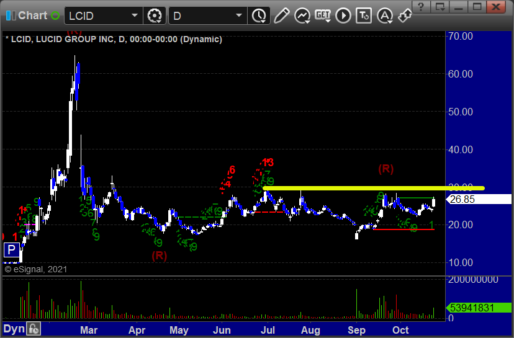The width and height of the screenshot is (514, 338).
Task: Open the alerts A icon menu
Action: pyautogui.click(x=385, y=16)
